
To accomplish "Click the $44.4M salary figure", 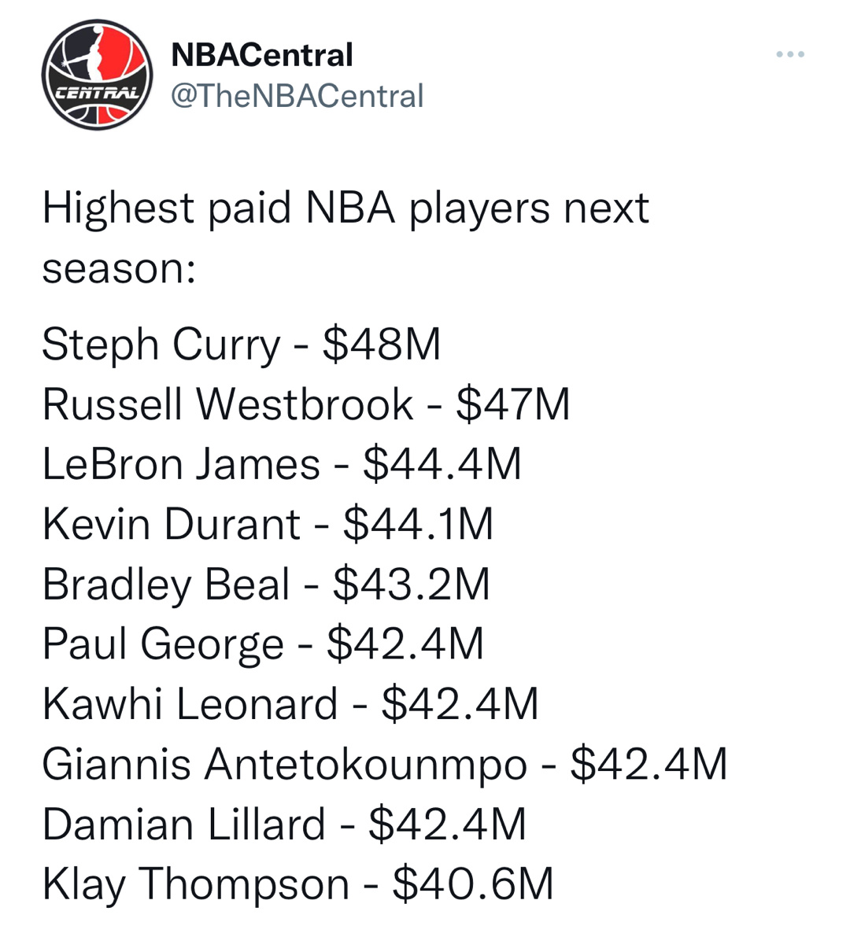I will click(x=442, y=464).
